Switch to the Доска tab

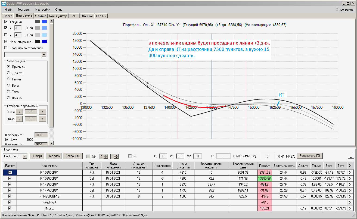[8, 16]
